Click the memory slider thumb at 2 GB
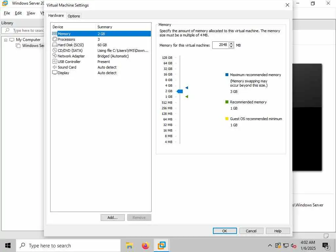This screenshot has height=252, width=336. click(x=180, y=92)
